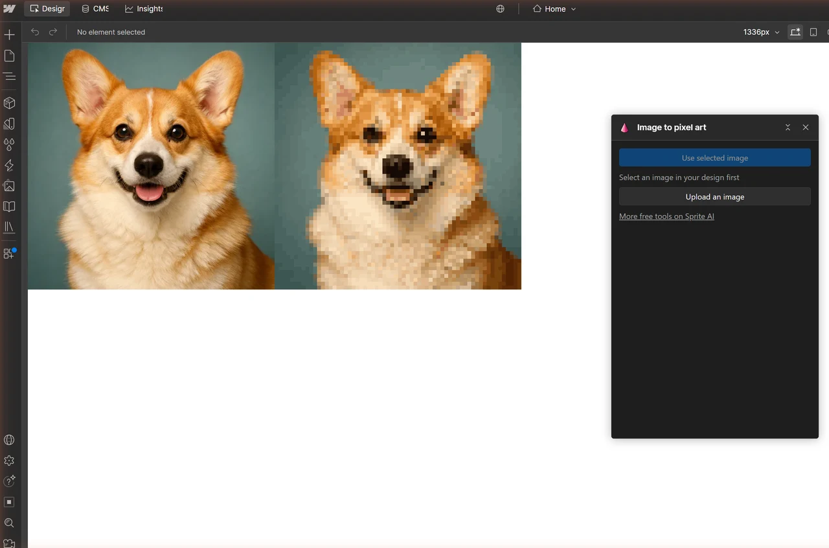Open the Interactions lightning panel
Viewport: 829px width, 548px height.
9,165
